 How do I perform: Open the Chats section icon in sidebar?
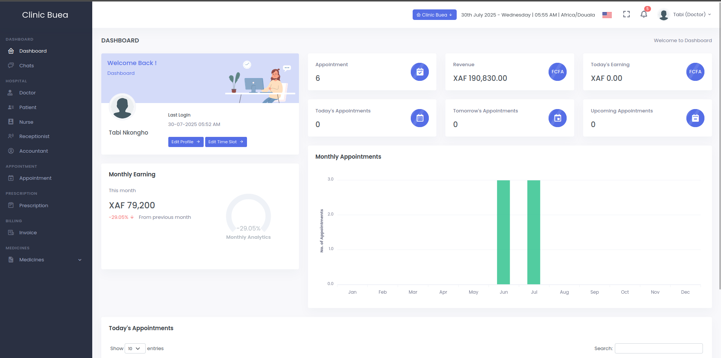click(x=11, y=65)
